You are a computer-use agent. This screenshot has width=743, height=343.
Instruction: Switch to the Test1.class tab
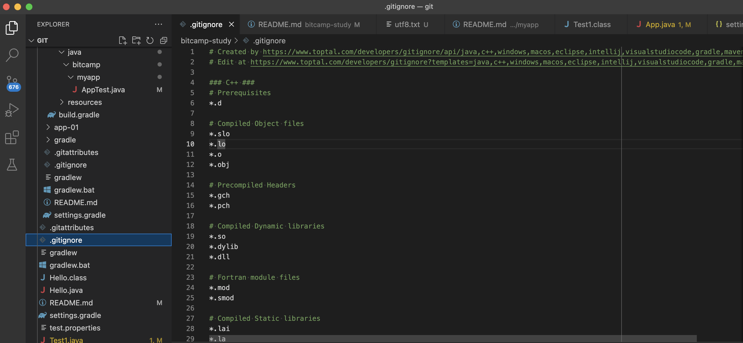590,24
